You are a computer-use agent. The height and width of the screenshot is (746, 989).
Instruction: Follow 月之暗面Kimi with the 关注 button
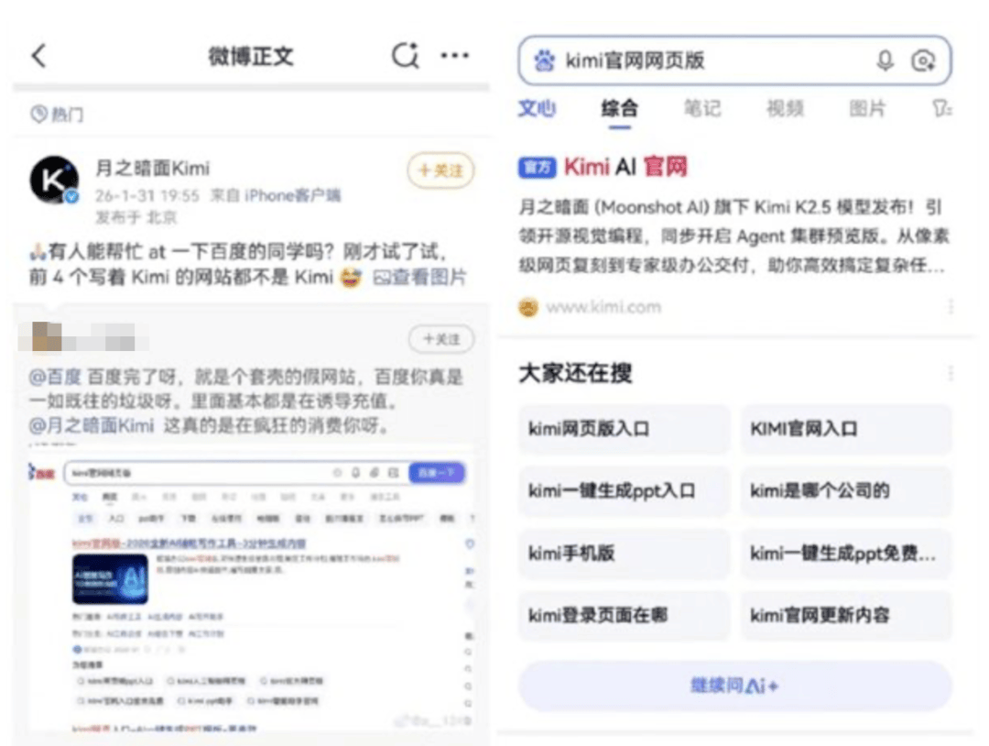click(x=440, y=170)
